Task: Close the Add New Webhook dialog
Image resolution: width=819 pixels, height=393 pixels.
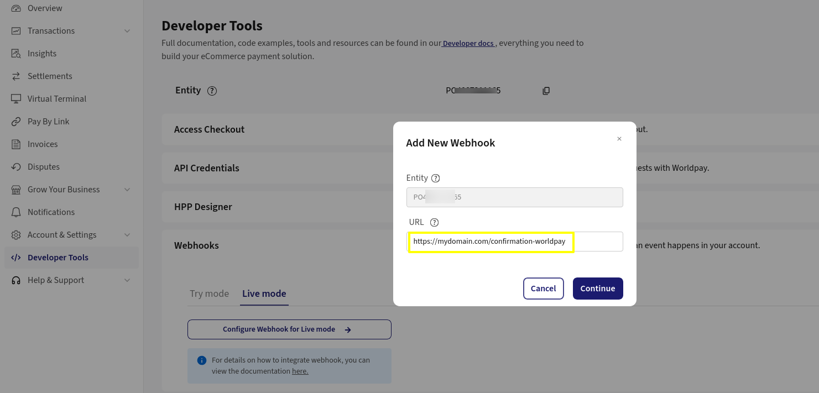Action: click(619, 139)
